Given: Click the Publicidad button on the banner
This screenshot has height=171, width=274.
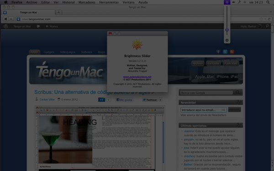Looking at the screenshot, I should [x=231, y=63].
